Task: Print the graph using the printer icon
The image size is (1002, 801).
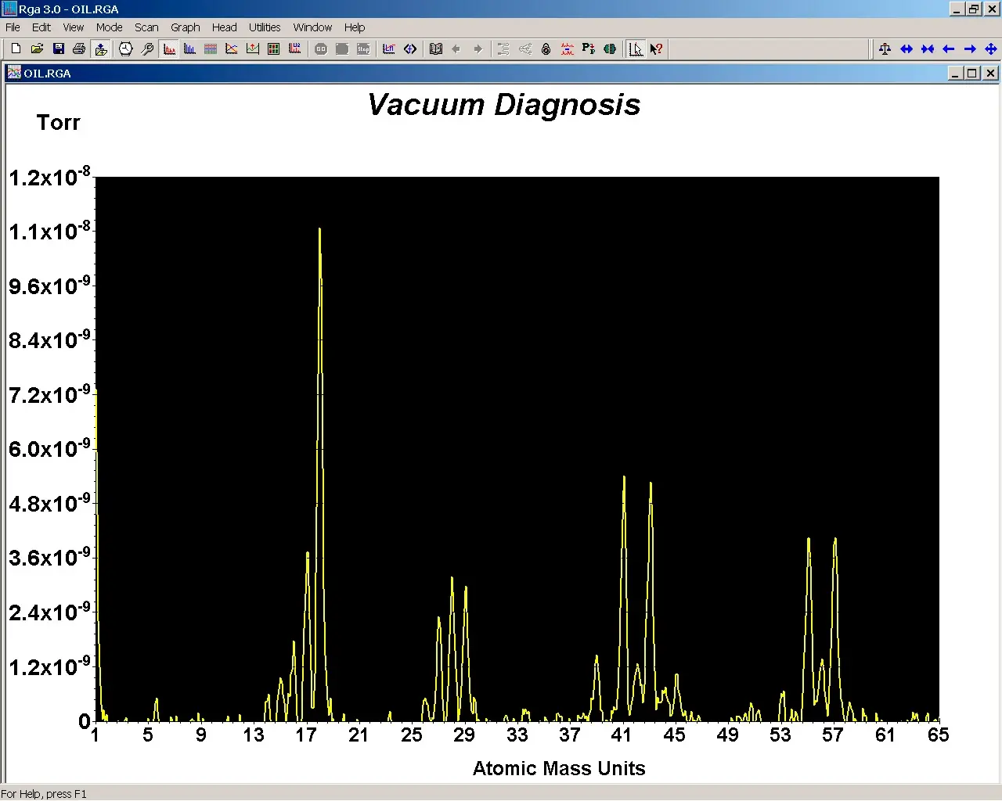Action: (x=79, y=49)
